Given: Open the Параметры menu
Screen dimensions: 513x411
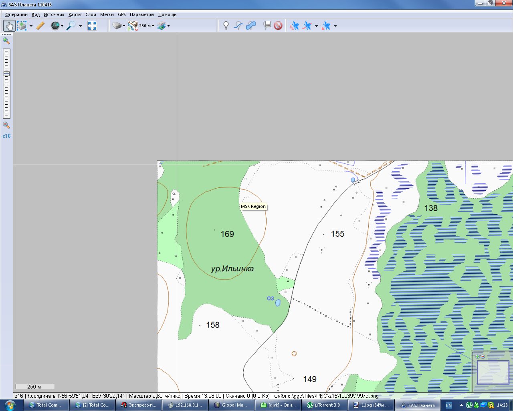Looking at the screenshot, I should tap(142, 14).
